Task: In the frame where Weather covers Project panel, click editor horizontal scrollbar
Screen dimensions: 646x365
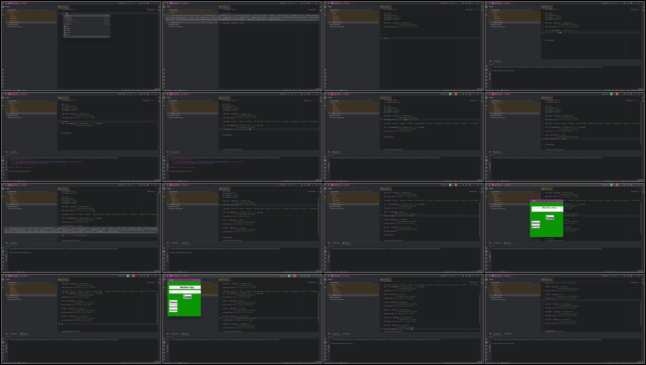Action: 232,331
